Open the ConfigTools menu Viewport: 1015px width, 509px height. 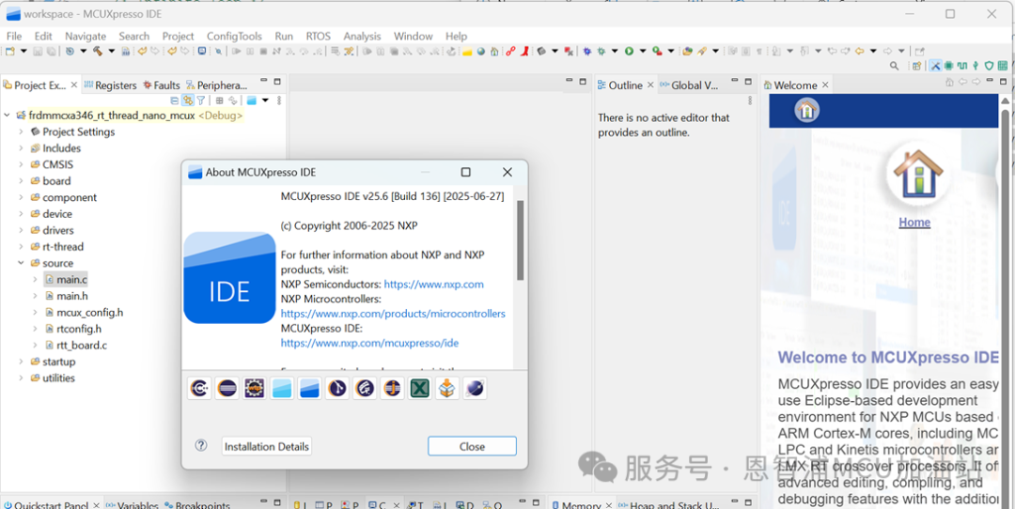pyautogui.click(x=235, y=36)
